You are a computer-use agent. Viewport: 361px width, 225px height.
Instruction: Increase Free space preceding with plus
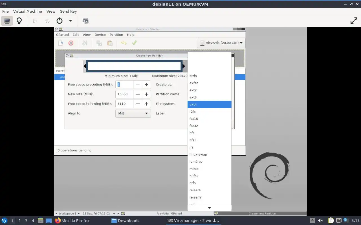click(x=146, y=85)
